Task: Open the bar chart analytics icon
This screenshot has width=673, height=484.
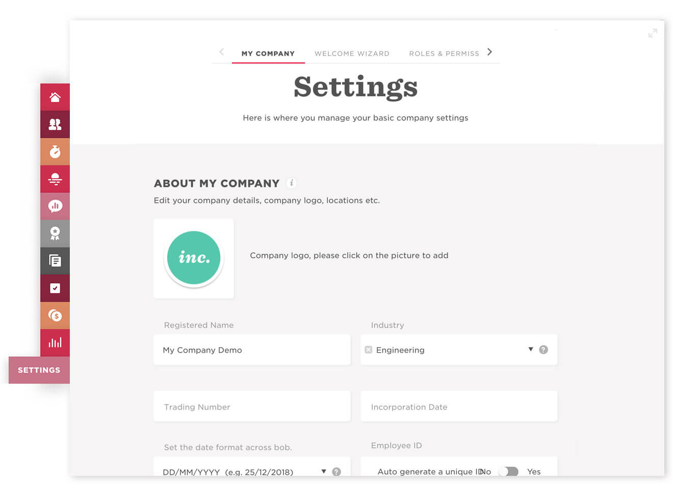Action: tap(55, 343)
